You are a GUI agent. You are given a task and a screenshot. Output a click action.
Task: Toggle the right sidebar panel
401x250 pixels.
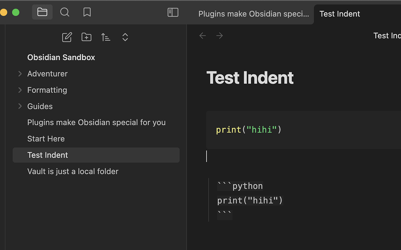coord(173,12)
